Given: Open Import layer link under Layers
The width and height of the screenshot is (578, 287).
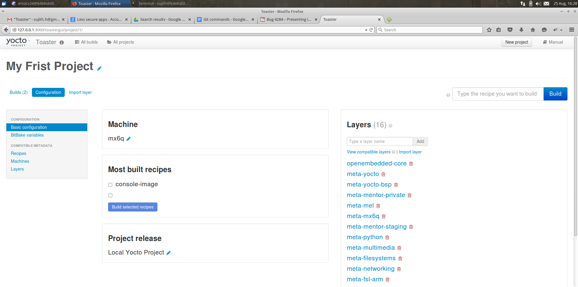Looking at the screenshot, I should [x=410, y=152].
